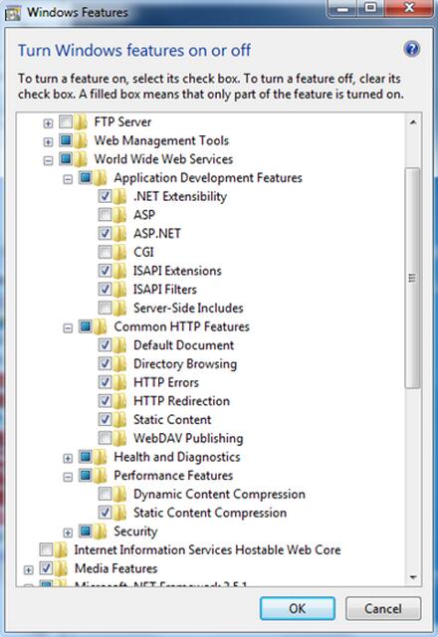
Task: Toggle the Security partial checkbox
Action: coord(86,531)
